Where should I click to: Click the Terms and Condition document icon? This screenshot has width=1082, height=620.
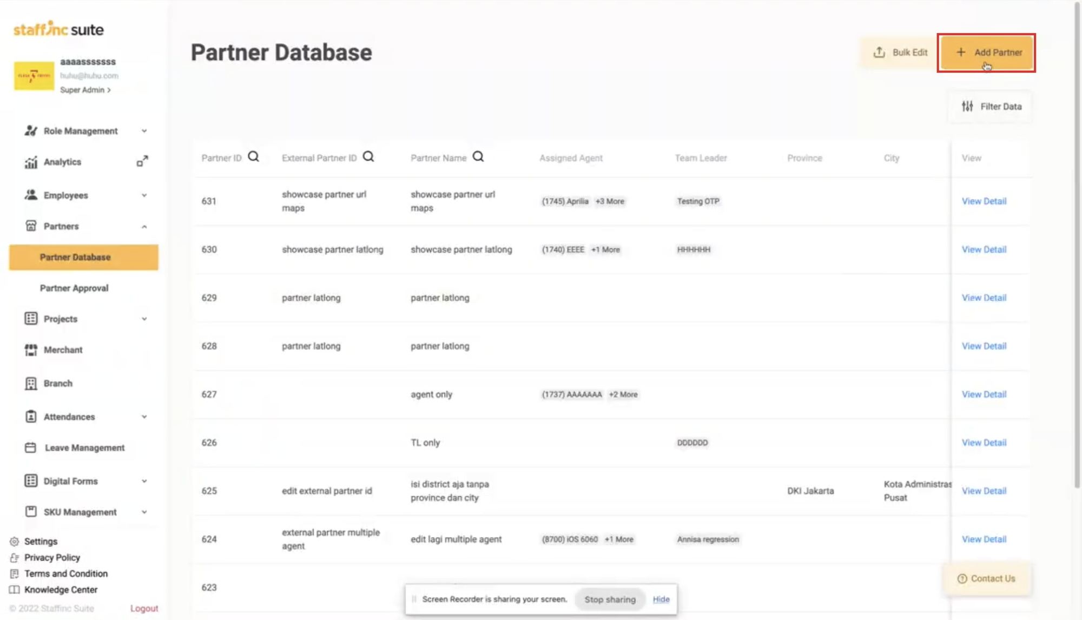coord(15,573)
